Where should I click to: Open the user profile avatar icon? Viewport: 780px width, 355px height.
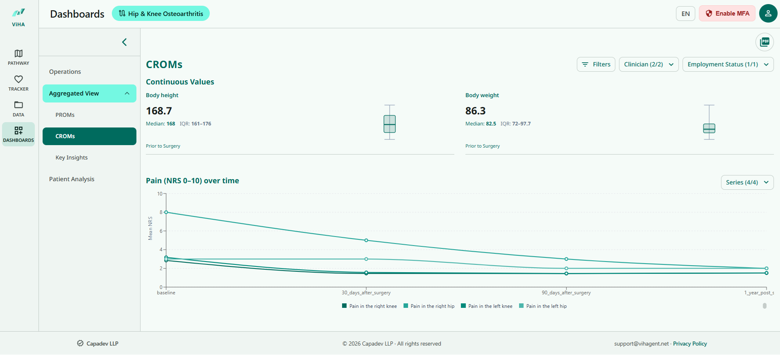[768, 14]
